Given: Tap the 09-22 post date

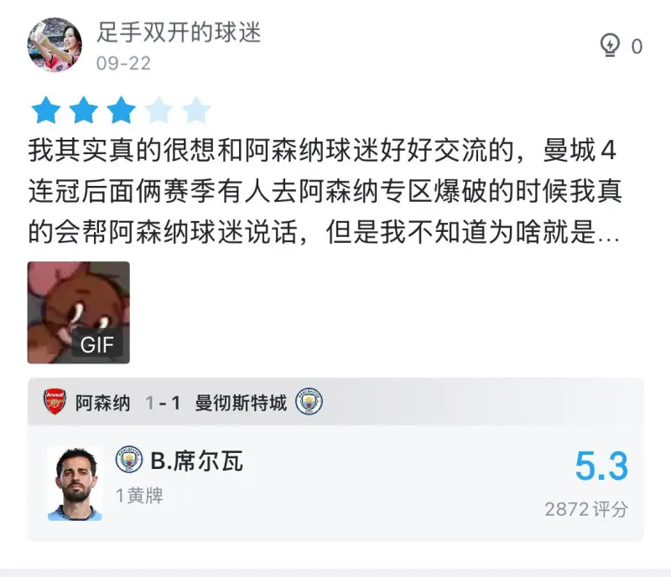Looking at the screenshot, I should coord(123,64).
